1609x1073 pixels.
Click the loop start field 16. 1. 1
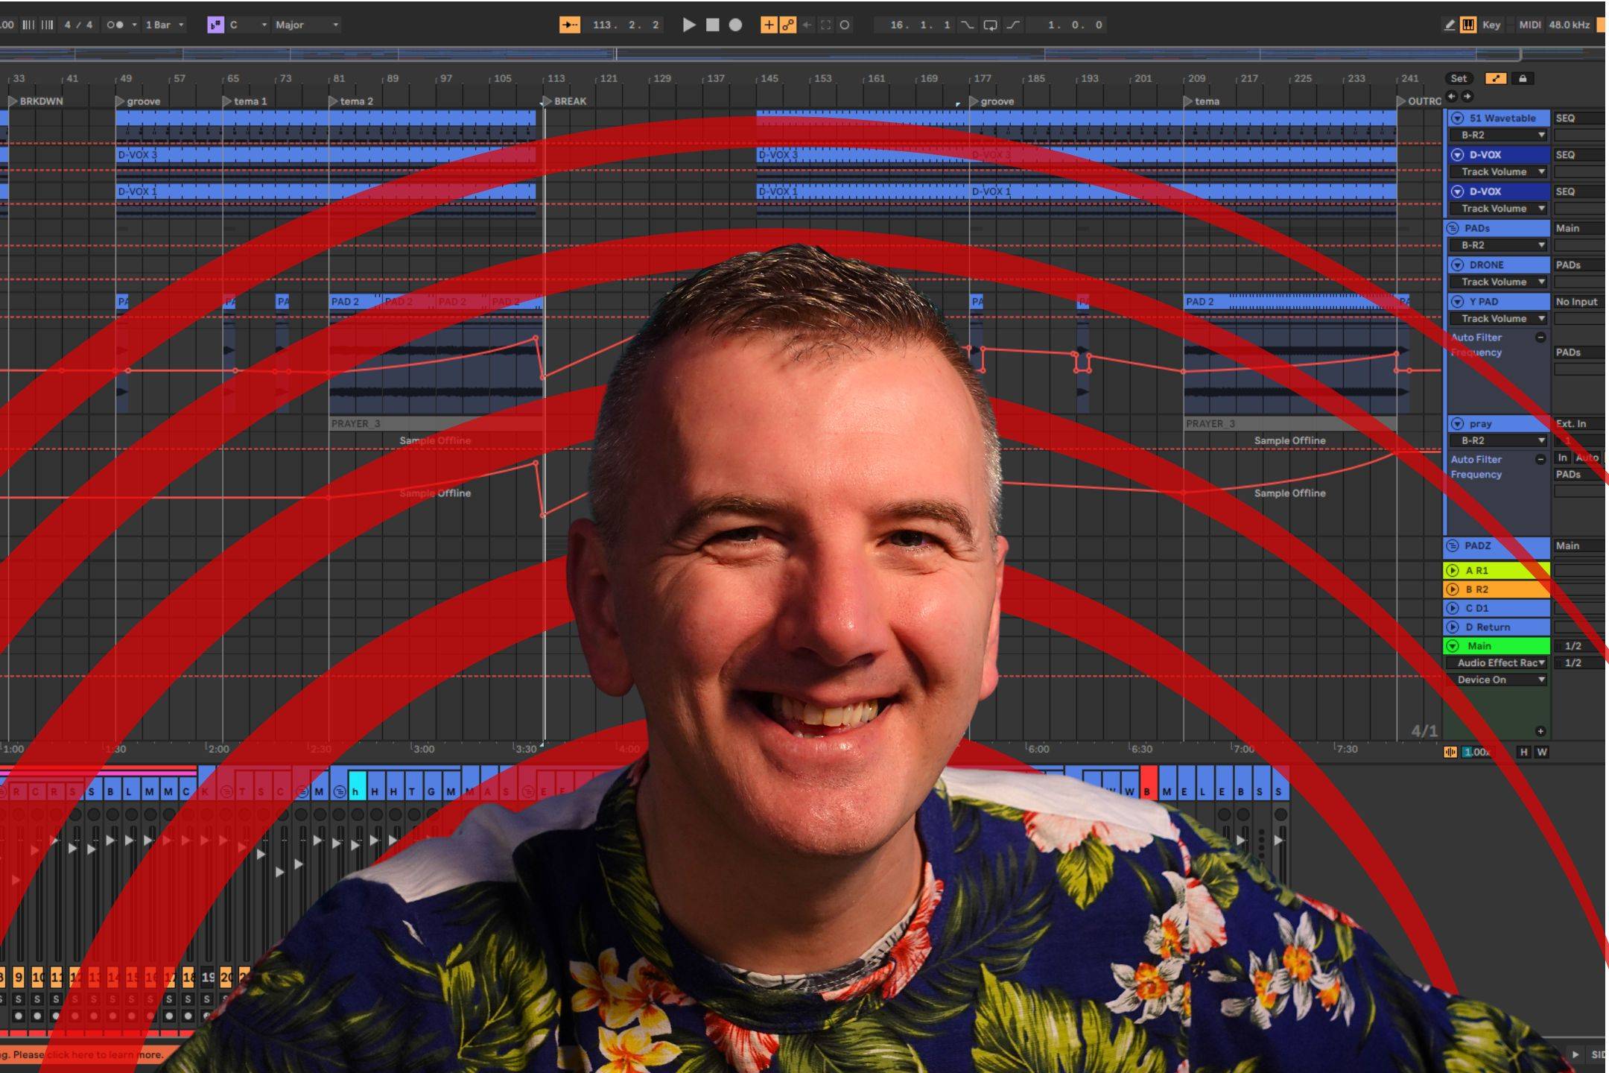coord(921,25)
